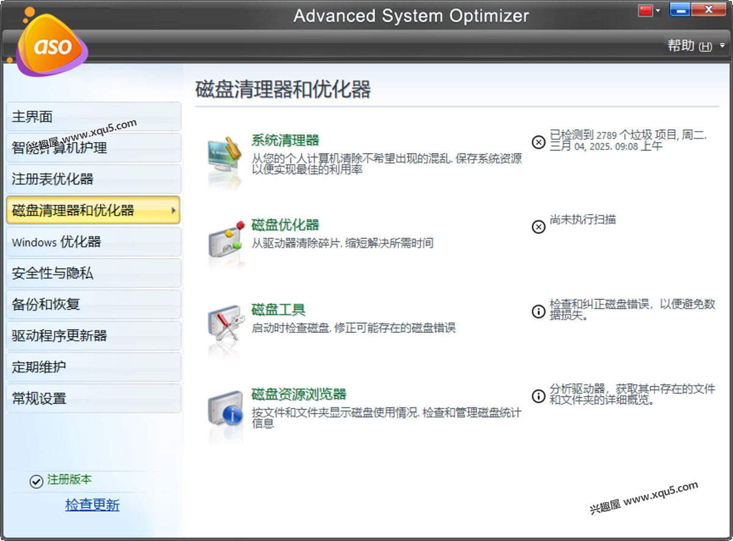This screenshot has height=541, width=733.
Task: Click the ASO logo badge
Action: click(x=51, y=46)
